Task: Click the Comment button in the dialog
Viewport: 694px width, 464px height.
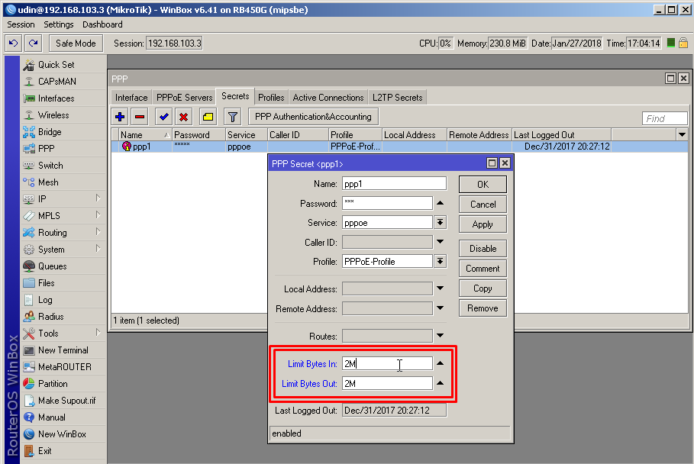Action: [483, 269]
